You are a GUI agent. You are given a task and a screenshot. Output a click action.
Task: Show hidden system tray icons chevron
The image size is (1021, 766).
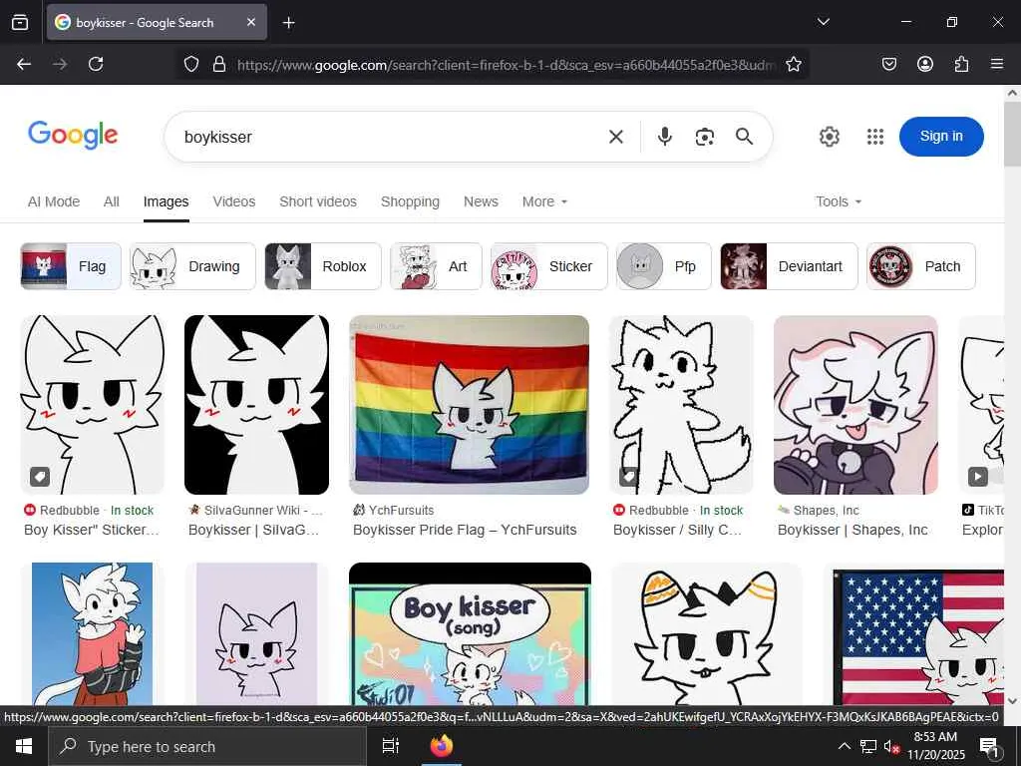point(844,746)
